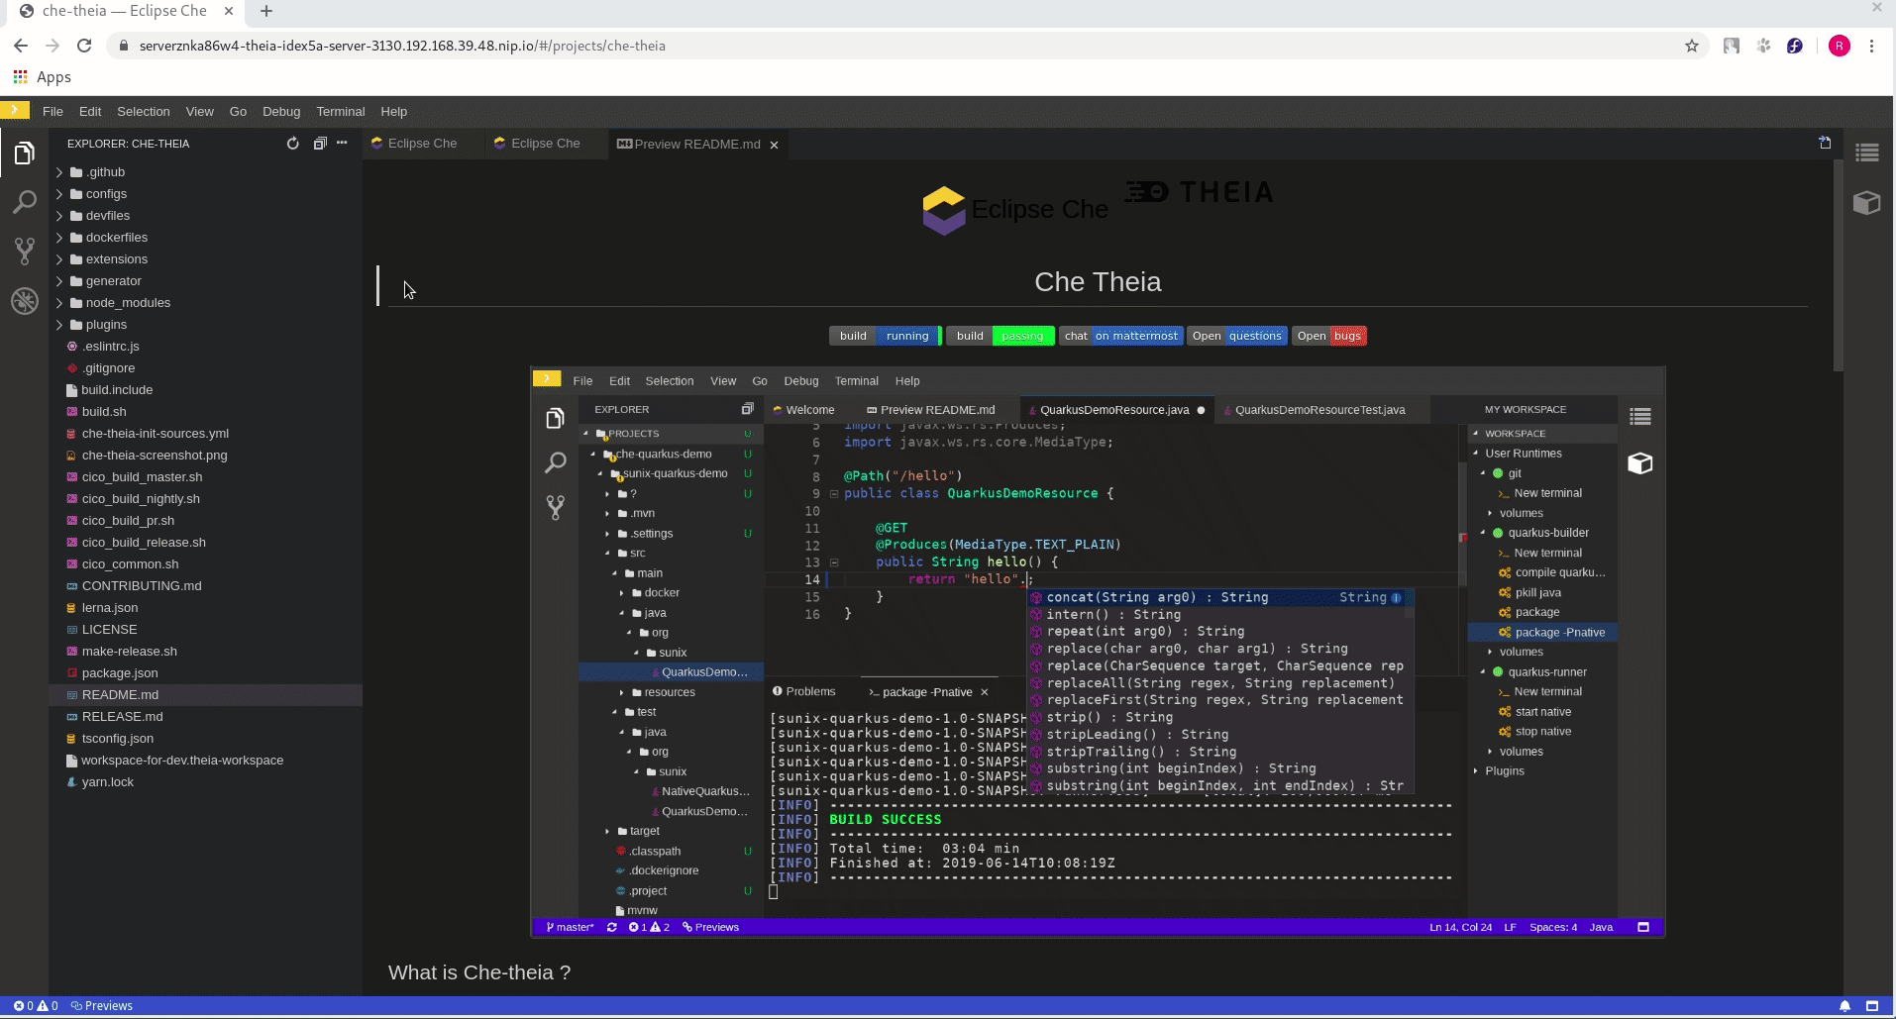Open the explorer more actions menu
Screen dimensions: 1896x1019
(x=343, y=144)
